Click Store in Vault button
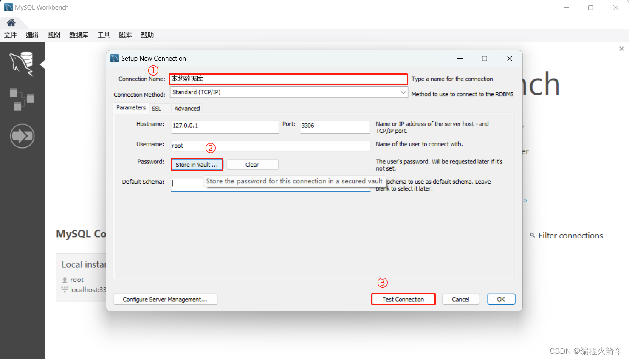629x359 pixels. (197, 165)
